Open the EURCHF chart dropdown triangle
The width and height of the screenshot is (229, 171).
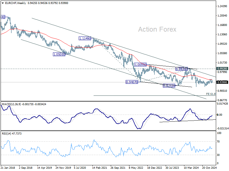tap(3, 3)
